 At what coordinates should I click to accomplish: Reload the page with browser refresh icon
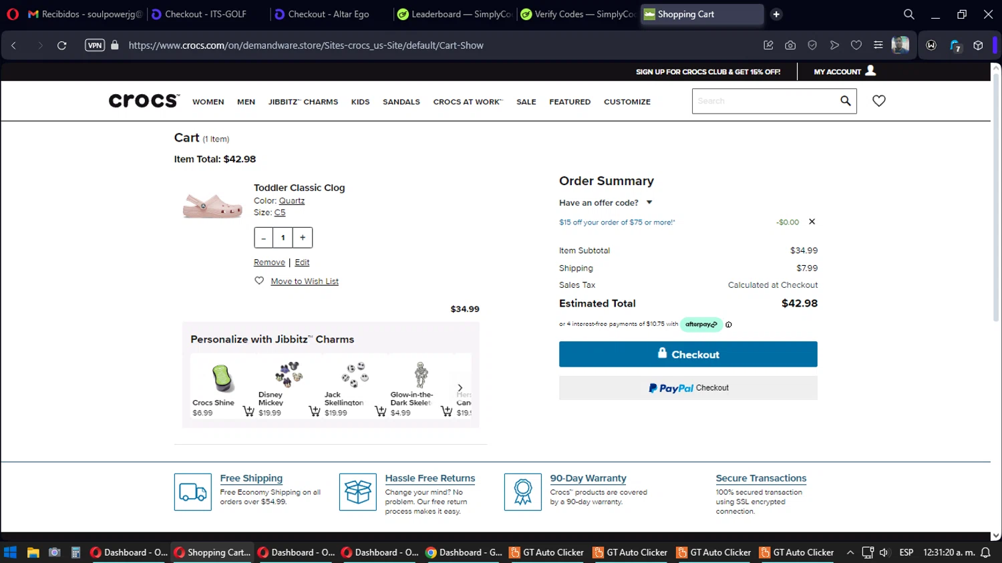click(62, 45)
